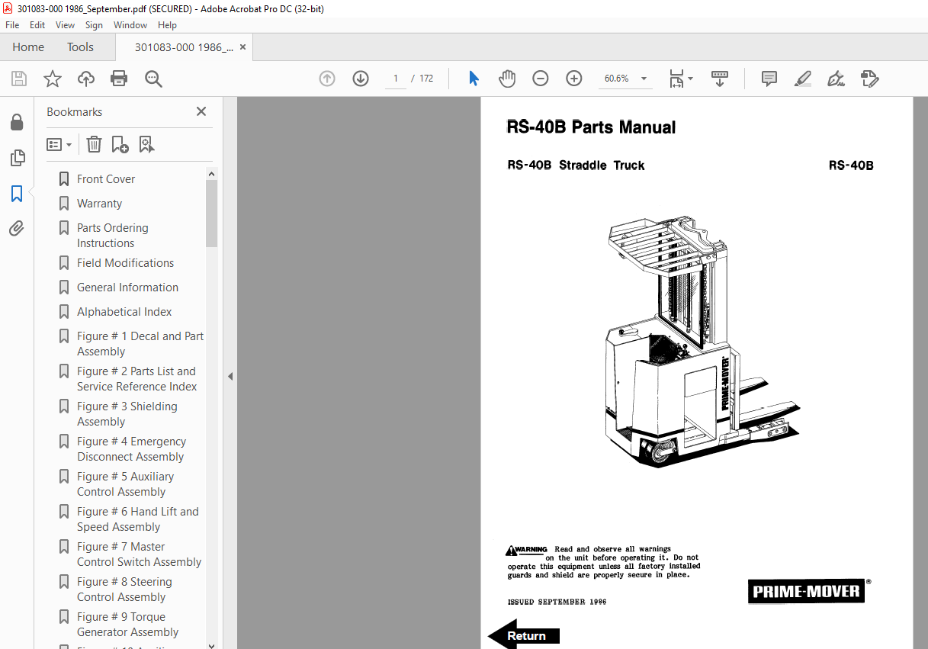
Task: Close the Bookmarks panel
Action: point(201,111)
